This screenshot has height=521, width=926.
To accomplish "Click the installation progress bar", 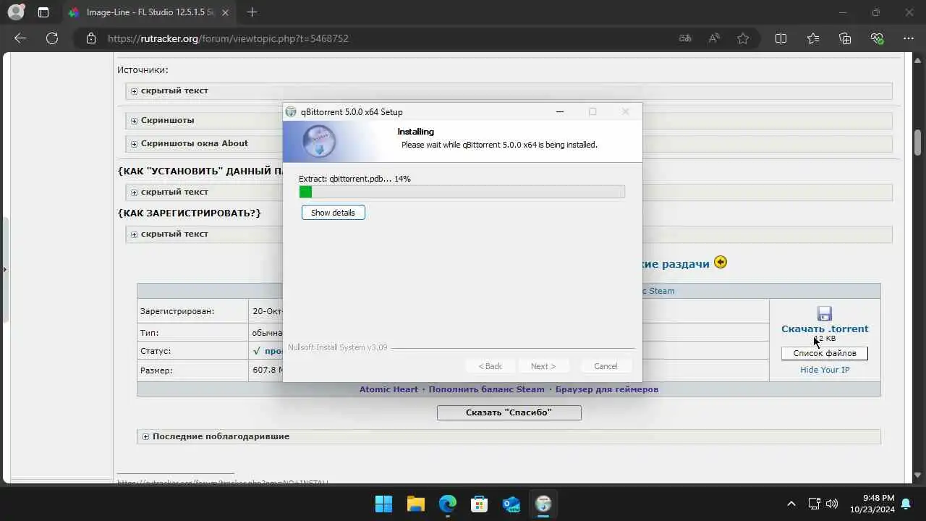I will (462, 192).
